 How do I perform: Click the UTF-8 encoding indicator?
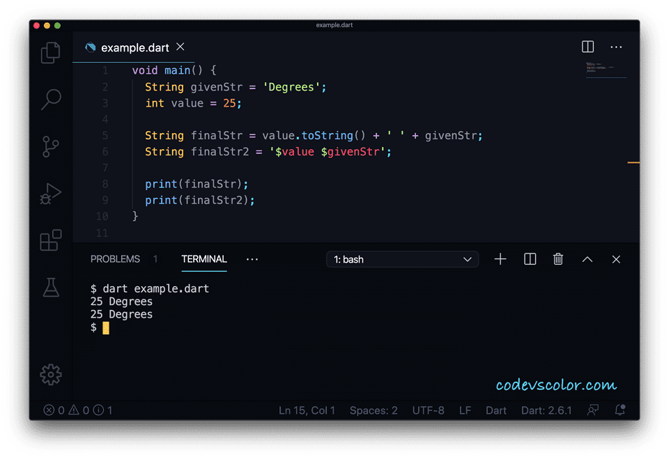pyautogui.click(x=428, y=410)
